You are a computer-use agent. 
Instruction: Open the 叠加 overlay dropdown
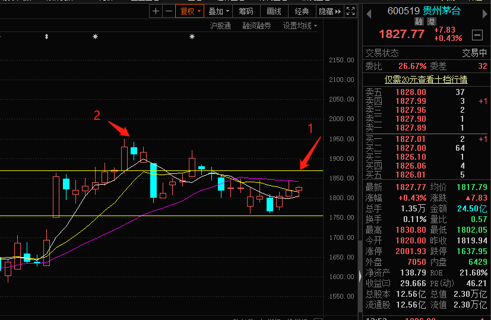pyautogui.click(x=218, y=11)
